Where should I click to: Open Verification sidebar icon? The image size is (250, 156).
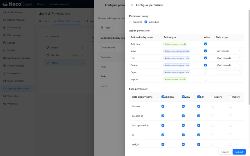(4, 96)
